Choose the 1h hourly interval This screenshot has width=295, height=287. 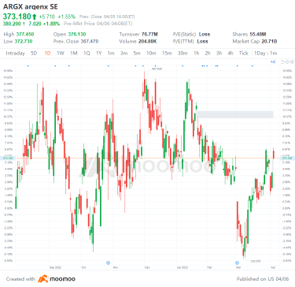click(196, 53)
